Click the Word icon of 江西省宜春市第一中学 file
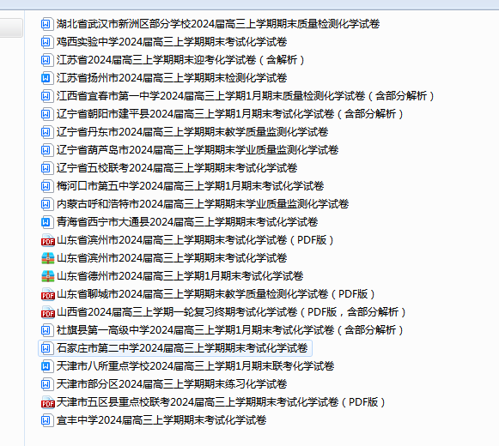 click(46, 96)
